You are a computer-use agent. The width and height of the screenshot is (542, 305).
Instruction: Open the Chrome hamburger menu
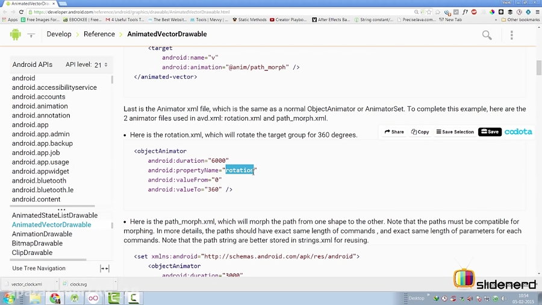[x=538, y=12]
